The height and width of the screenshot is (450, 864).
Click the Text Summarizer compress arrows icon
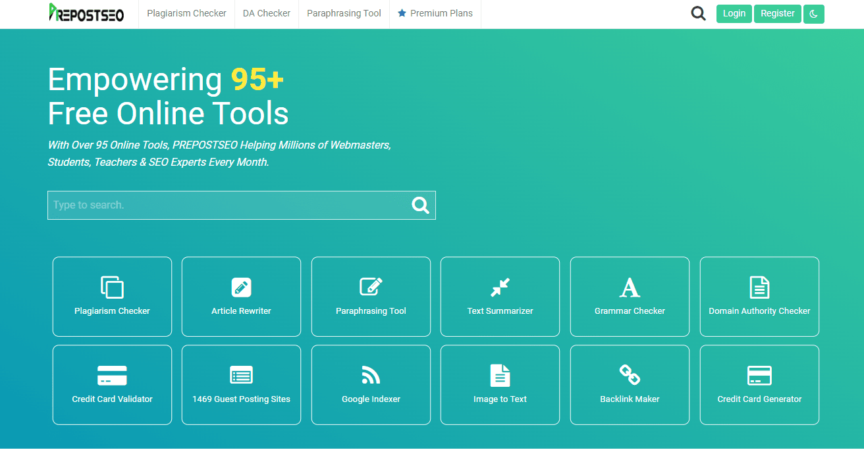[x=500, y=287]
